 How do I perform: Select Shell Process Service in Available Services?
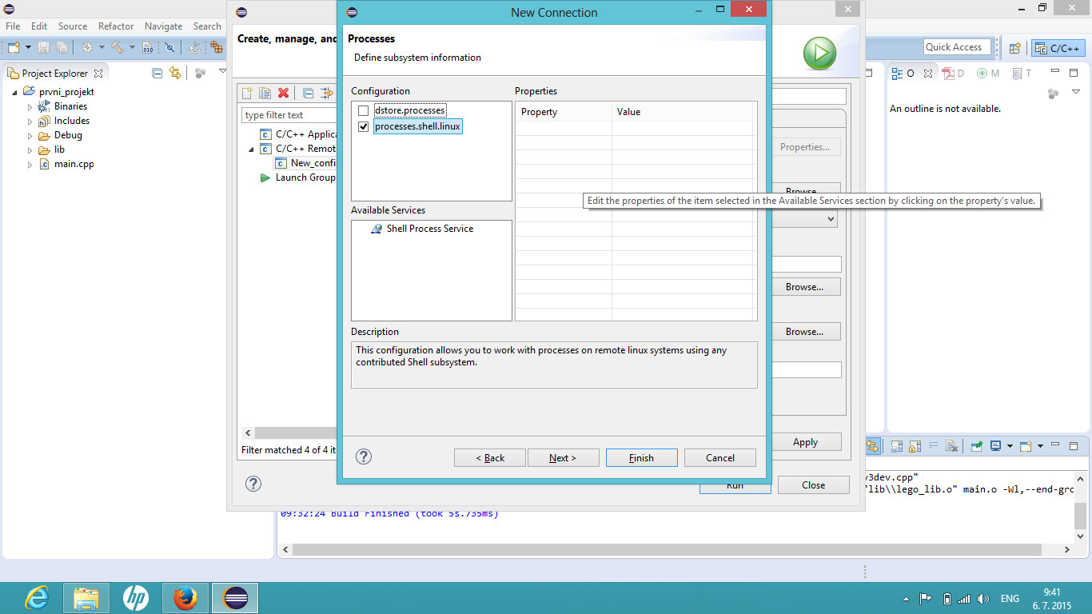tap(429, 229)
